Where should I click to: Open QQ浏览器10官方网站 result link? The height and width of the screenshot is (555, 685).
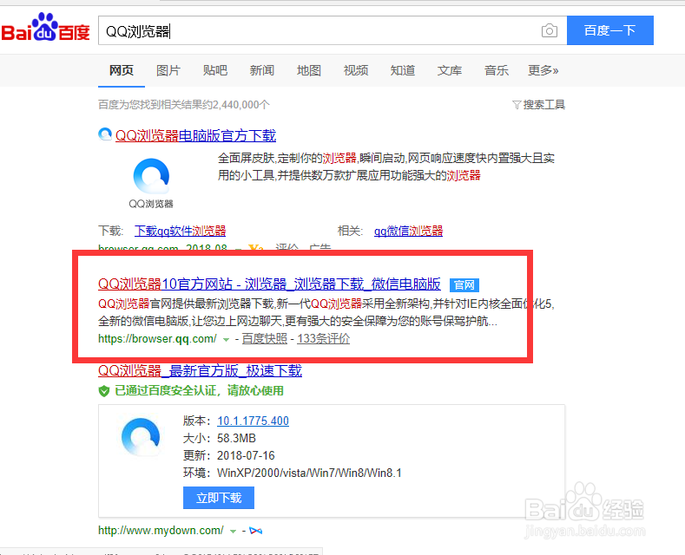coord(269,284)
